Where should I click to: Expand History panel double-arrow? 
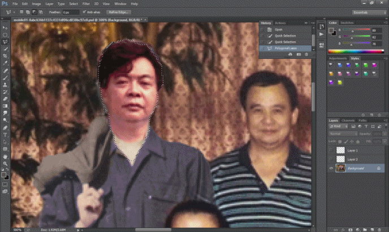tap(306, 23)
